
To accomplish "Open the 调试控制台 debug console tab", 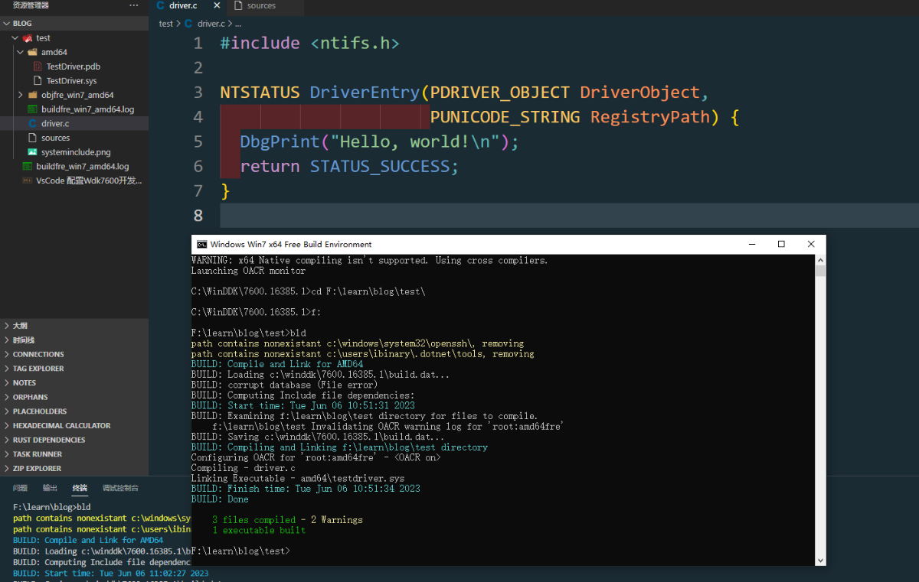I will coord(120,488).
